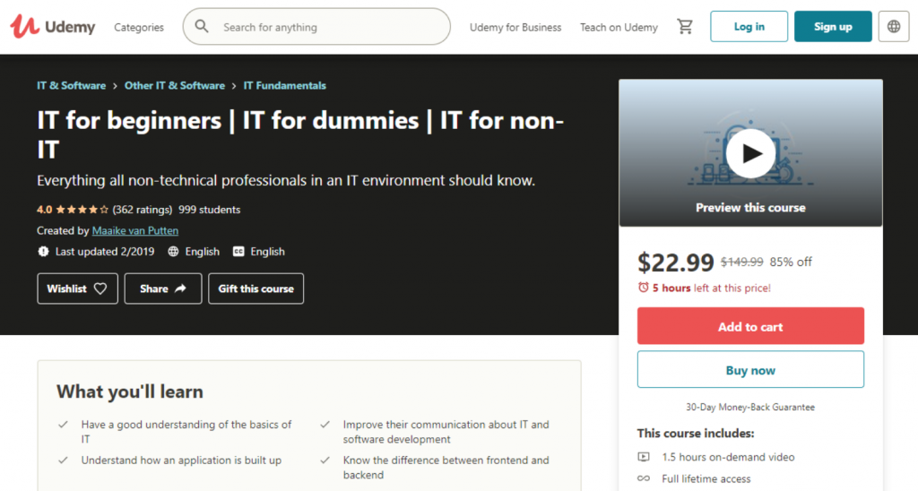Add the course to cart
Screen dimensions: 918x491
(750, 327)
